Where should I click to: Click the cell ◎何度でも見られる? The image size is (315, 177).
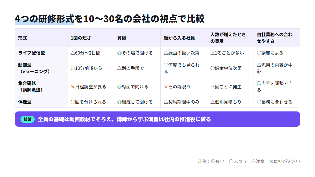[184, 68]
